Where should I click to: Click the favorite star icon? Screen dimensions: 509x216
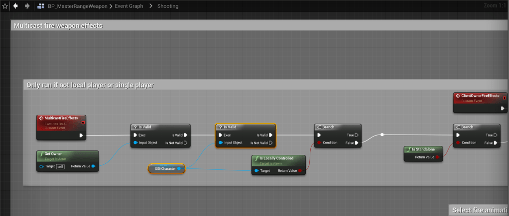4,6
